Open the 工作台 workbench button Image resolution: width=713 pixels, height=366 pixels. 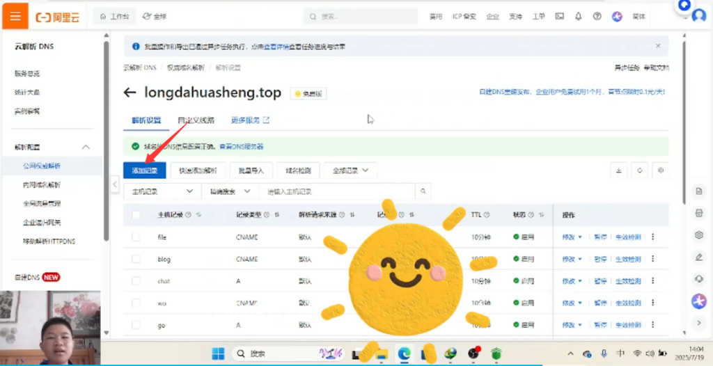click(x=115, y=17)
